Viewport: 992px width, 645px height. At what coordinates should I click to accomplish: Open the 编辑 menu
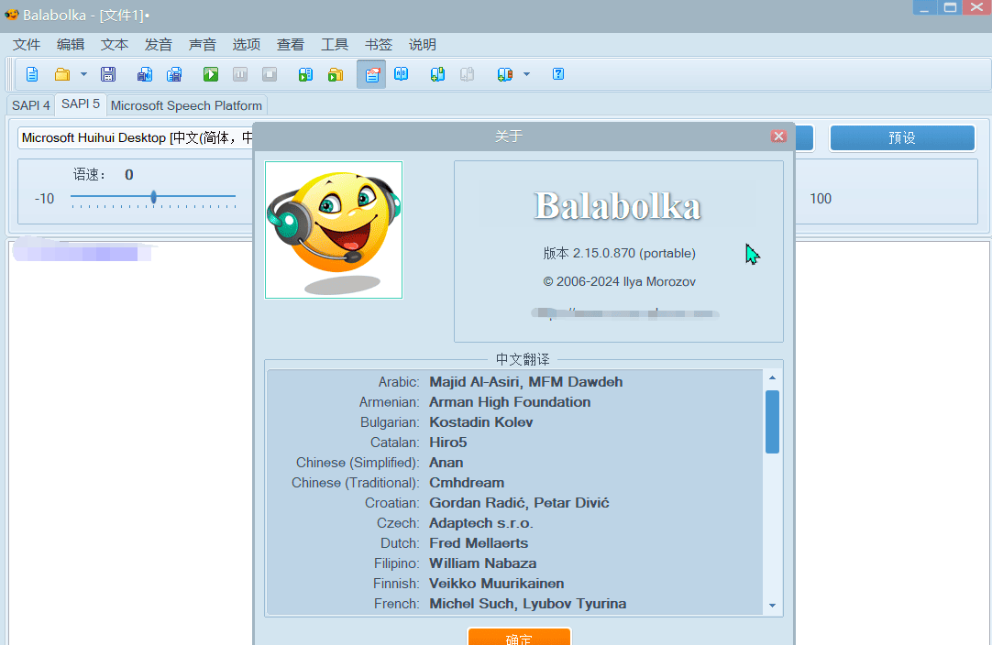point(71,45)
